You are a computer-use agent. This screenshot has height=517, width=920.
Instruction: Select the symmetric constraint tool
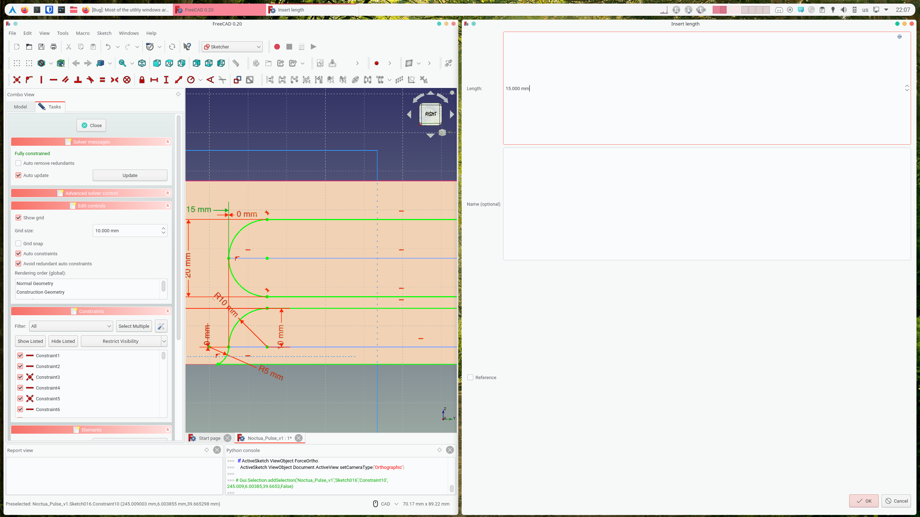click(x=114, y=80)
